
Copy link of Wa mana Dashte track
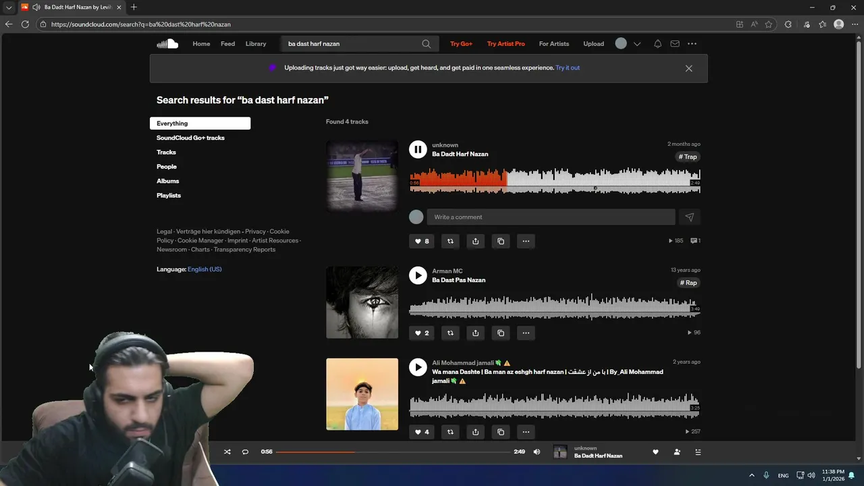pos(500,432)
